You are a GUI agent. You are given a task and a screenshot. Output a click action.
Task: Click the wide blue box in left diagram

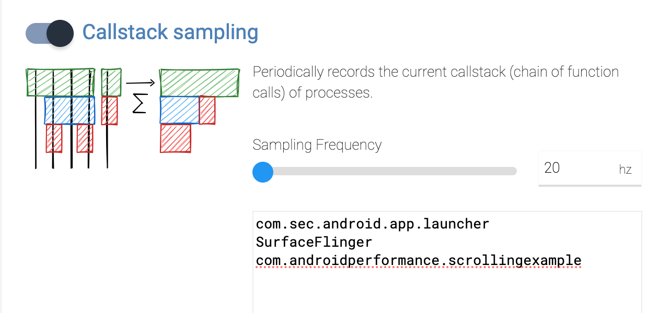[70, 110]
